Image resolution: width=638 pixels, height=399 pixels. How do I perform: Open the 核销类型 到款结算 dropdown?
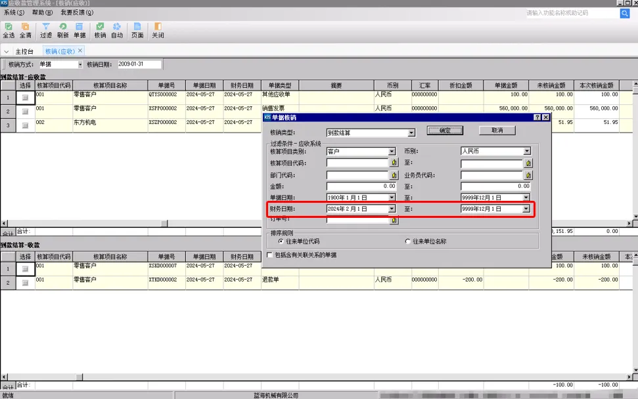411,133
